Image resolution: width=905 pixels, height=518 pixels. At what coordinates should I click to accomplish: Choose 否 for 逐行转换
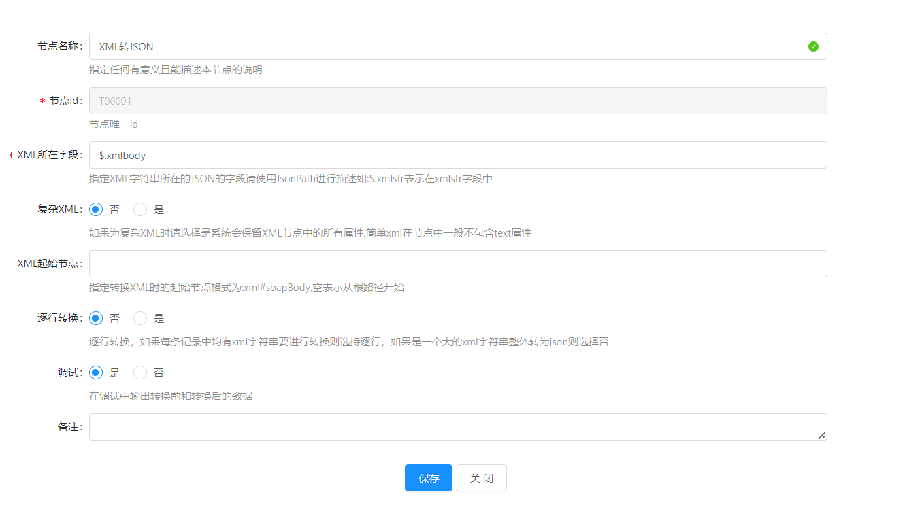pos(96,318)
